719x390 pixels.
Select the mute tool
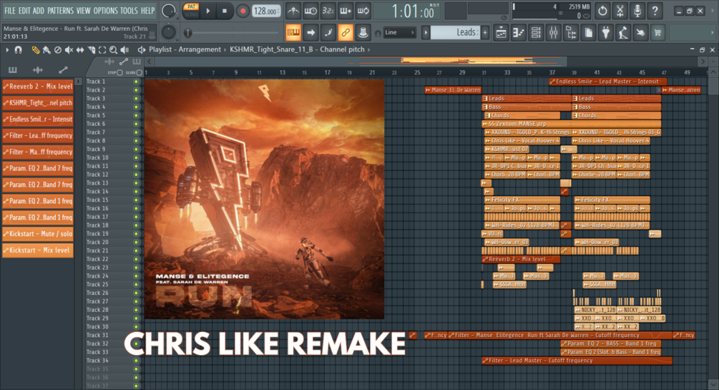[69, 49]
